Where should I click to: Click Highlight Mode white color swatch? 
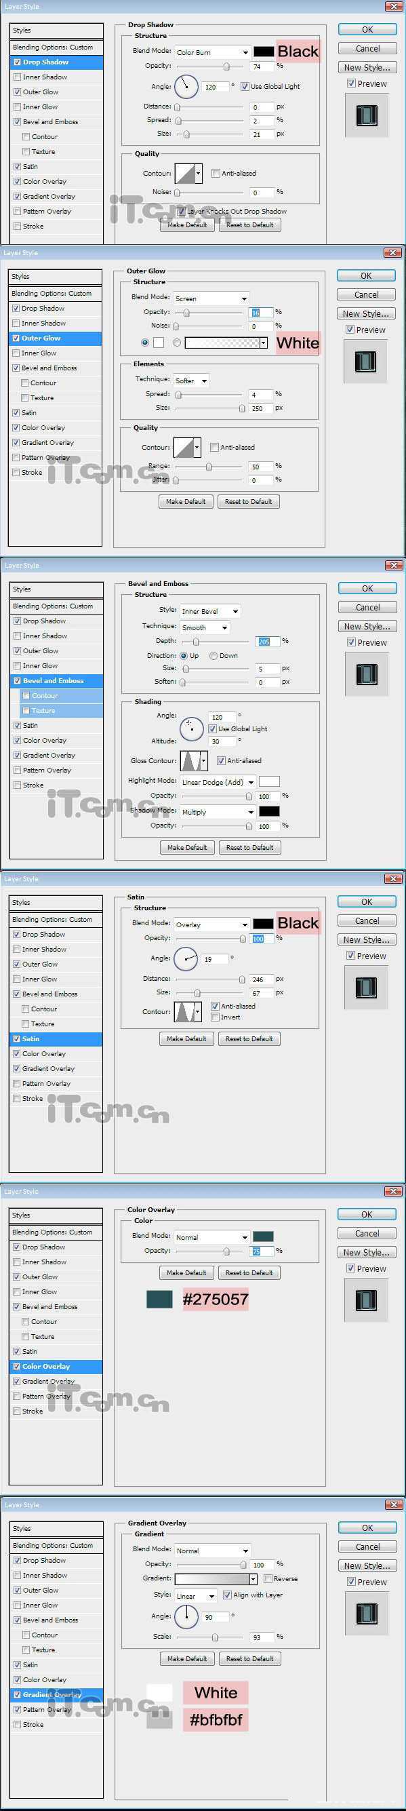[269, 782]
